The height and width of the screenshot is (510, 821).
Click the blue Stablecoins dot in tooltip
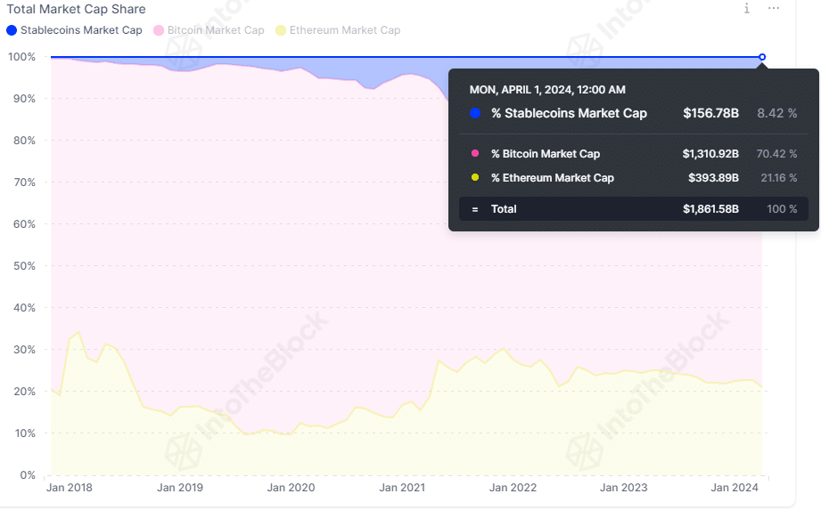(475, 113)
